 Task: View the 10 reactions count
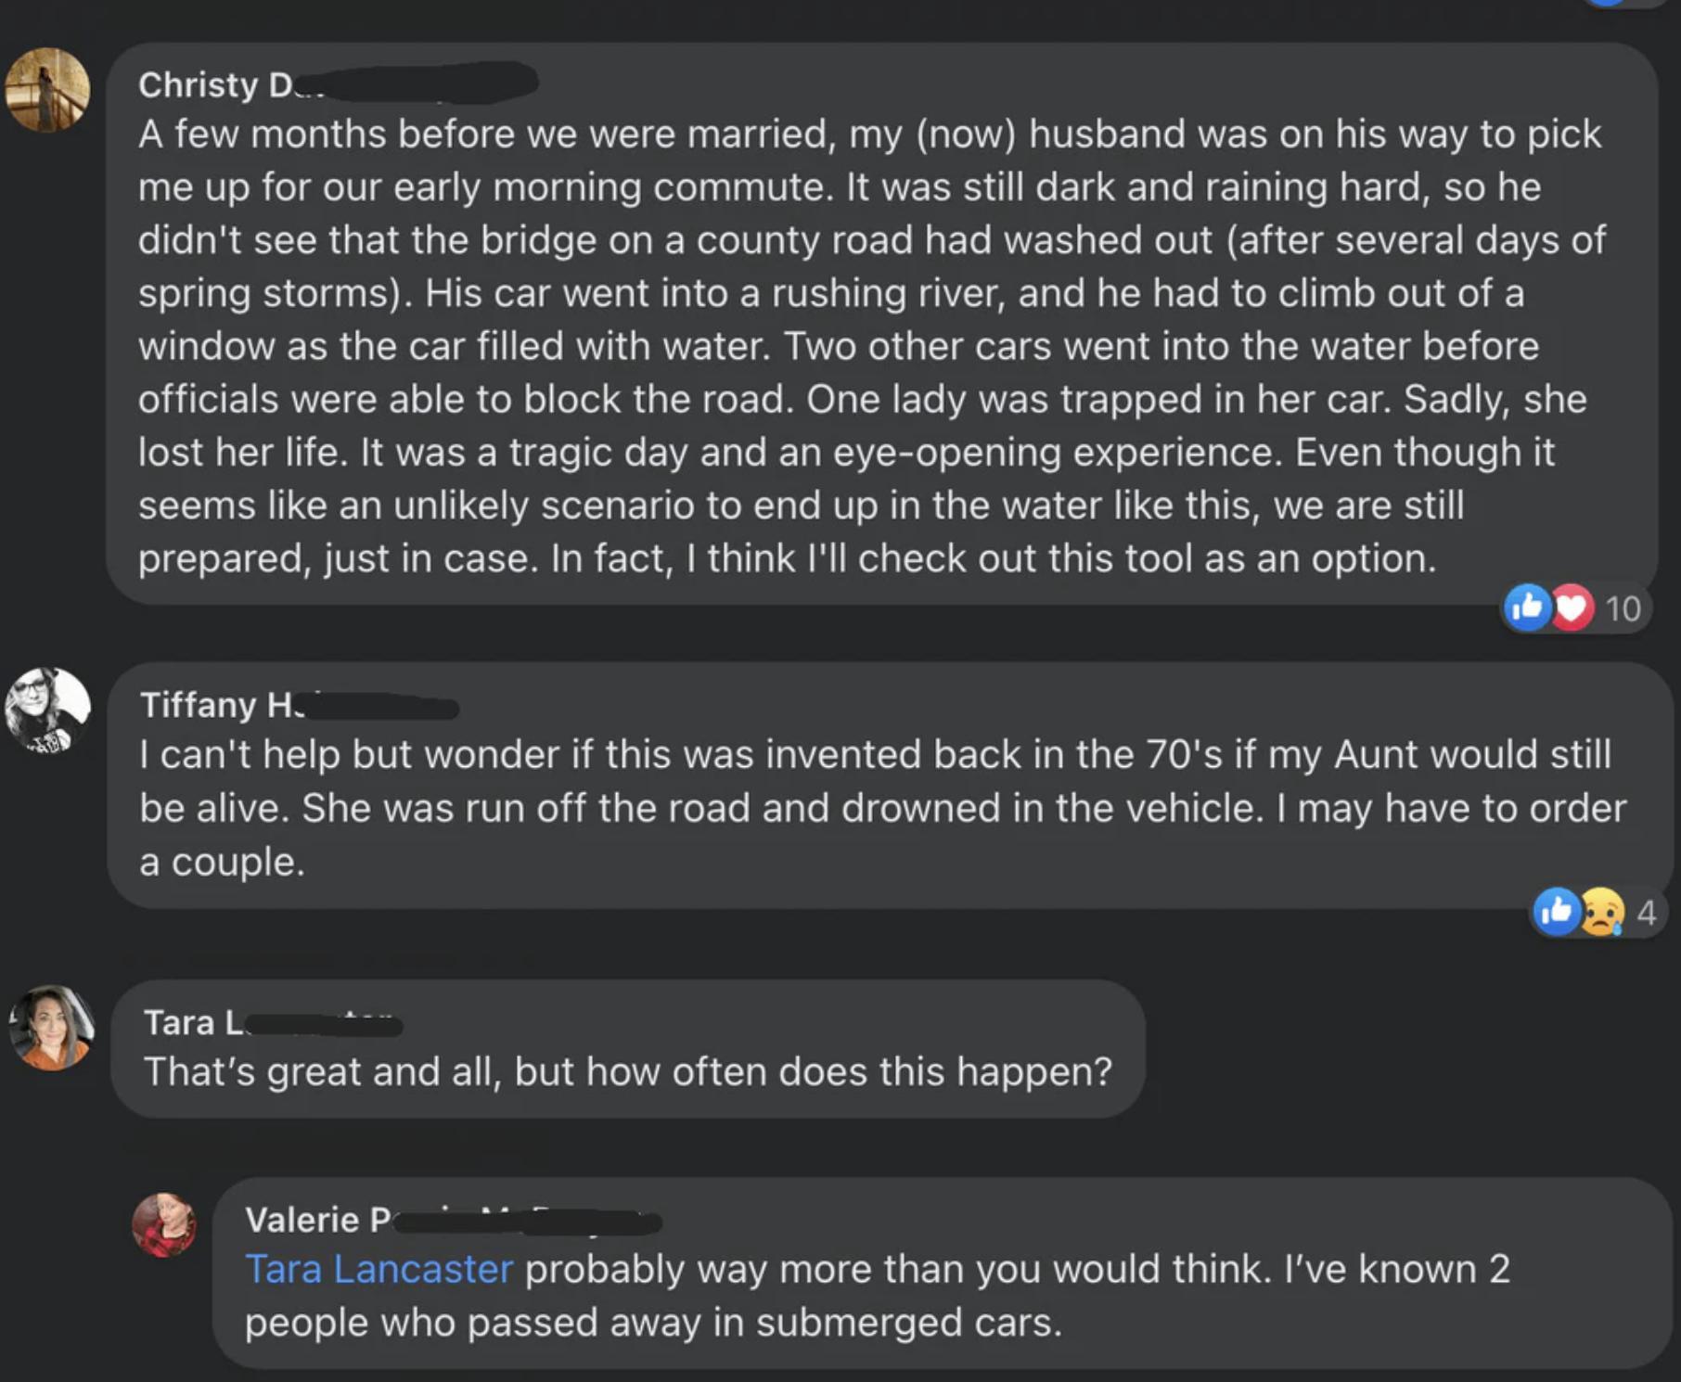coord(1623,609)
